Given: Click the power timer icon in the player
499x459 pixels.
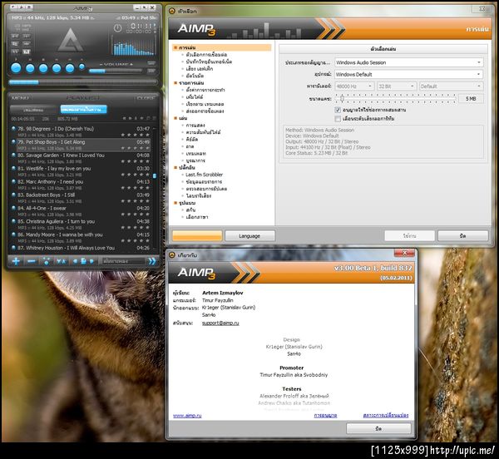Looking at the screenshot, I should tap(118, 28).
